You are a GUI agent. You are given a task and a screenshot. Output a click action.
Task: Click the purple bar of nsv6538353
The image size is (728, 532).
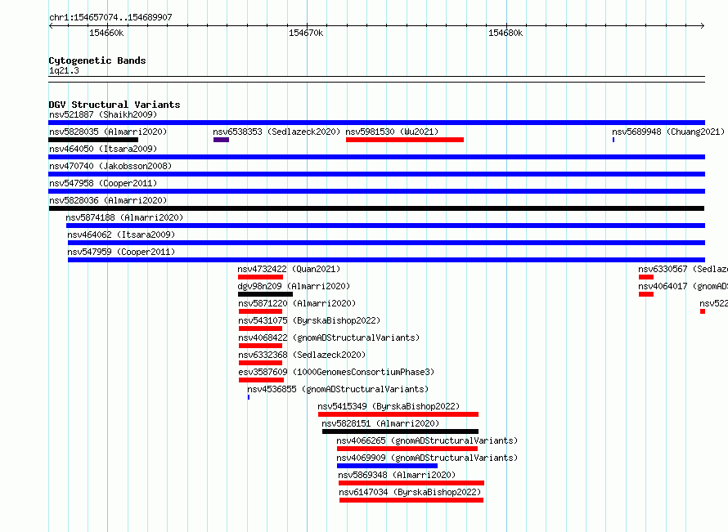221,140
